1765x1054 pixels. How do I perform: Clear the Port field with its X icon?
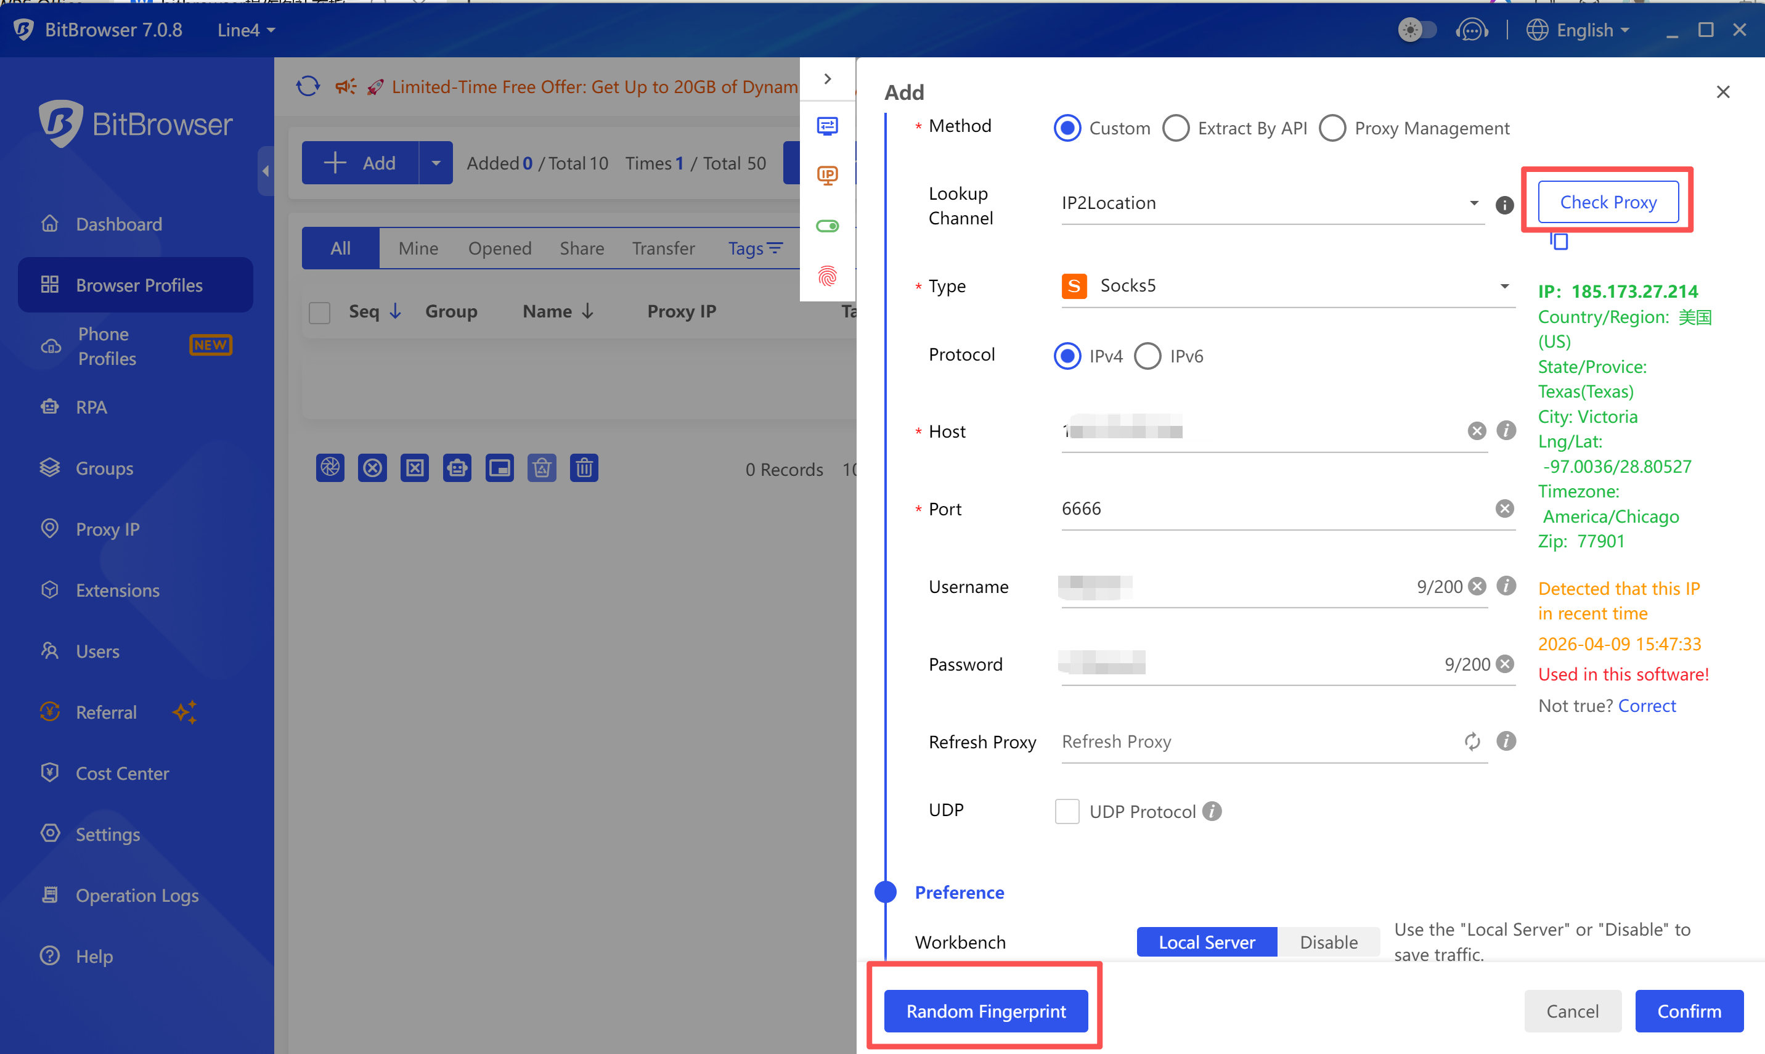click(1504, 509)
